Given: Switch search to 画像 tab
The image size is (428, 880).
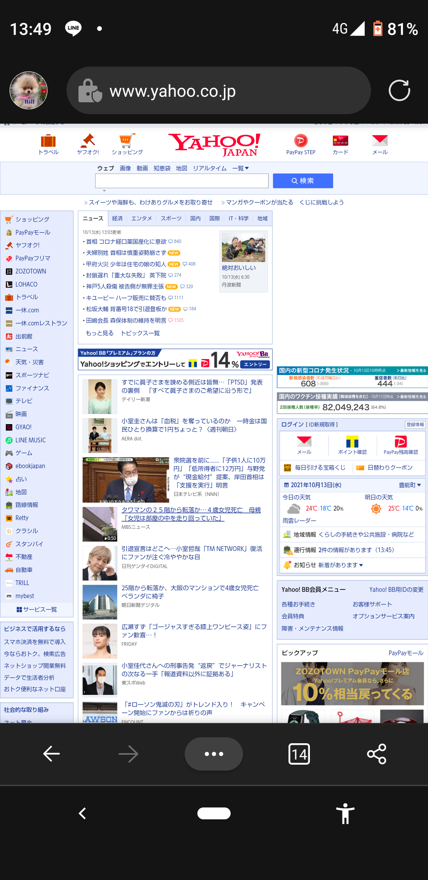Looking at the screenshot, I should point(125,168).
